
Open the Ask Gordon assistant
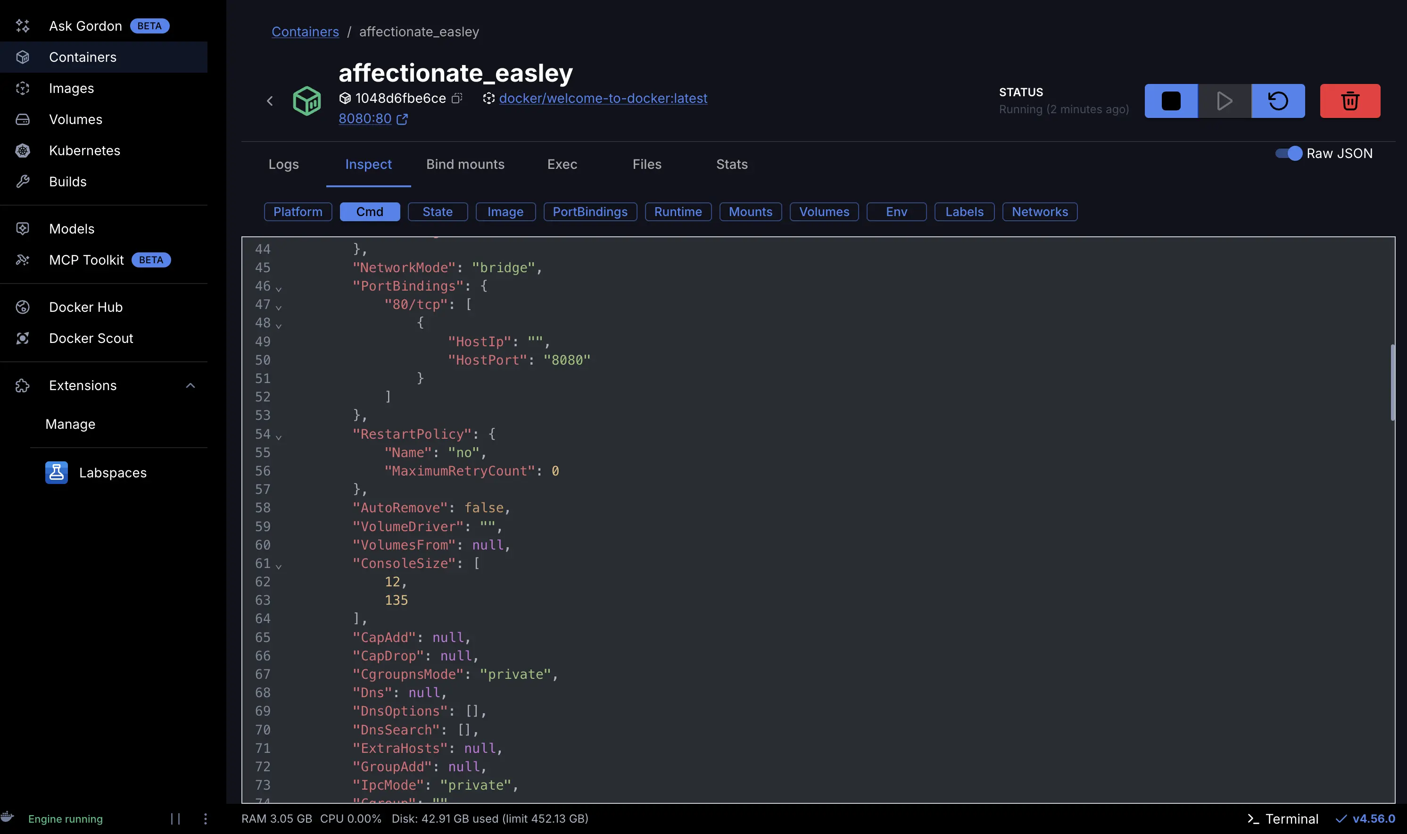pyautogui.click(x=85, y=26)
